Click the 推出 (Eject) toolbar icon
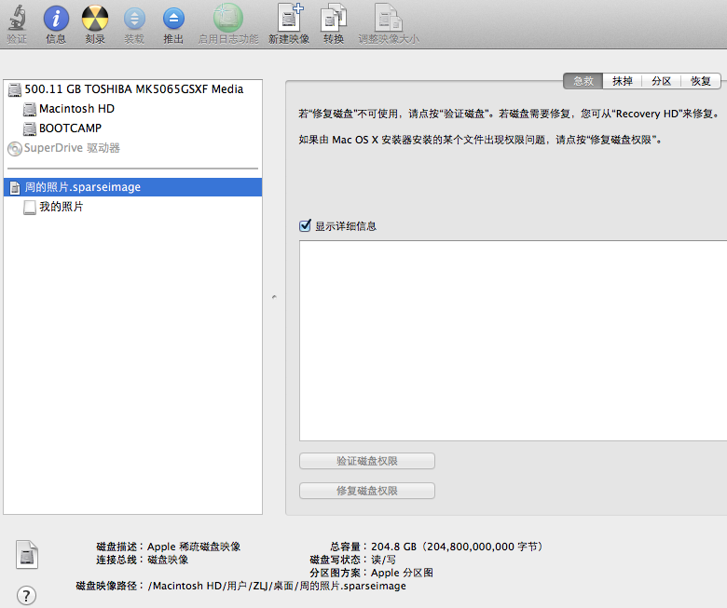 (173, 19)
